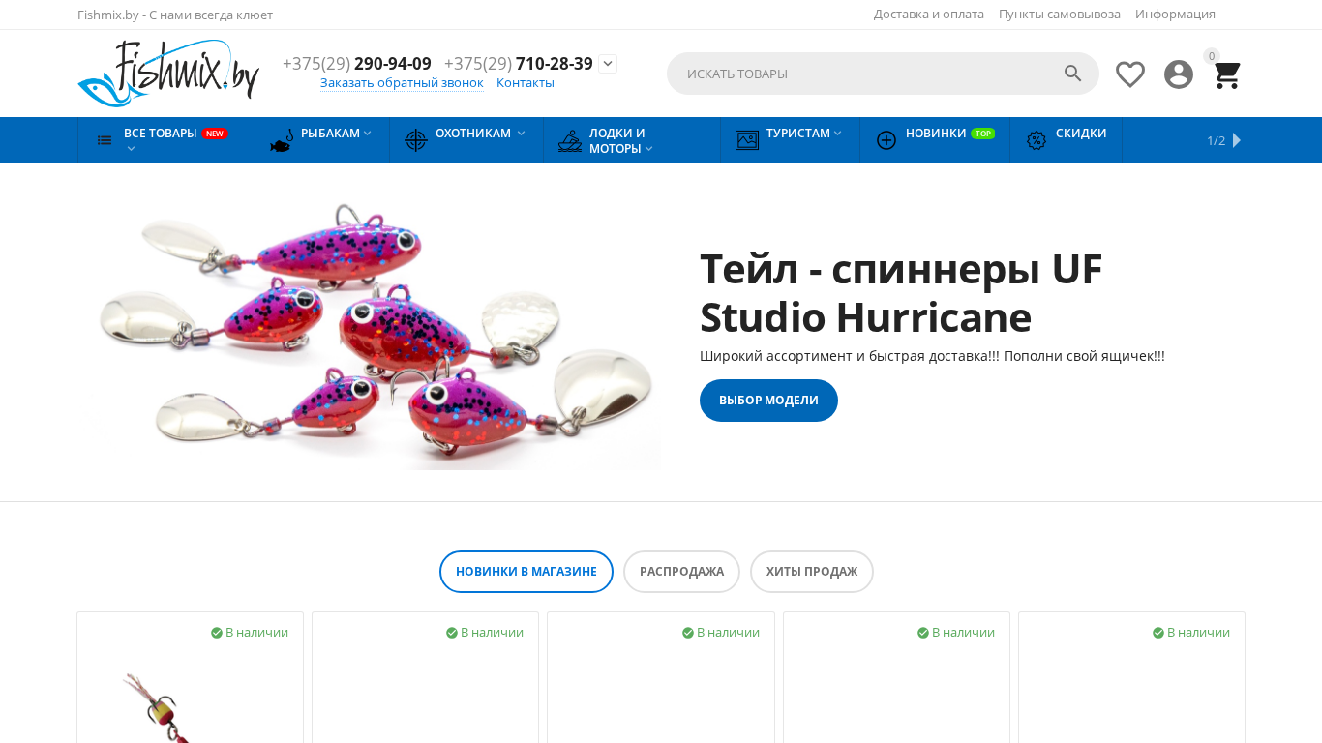
Task: Expand the Туристам menu chevron
Action: coord(838,134)
